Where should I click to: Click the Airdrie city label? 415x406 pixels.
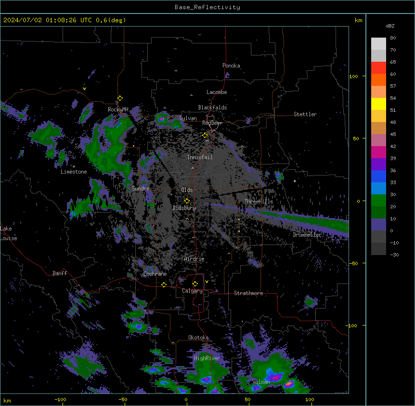195,259
